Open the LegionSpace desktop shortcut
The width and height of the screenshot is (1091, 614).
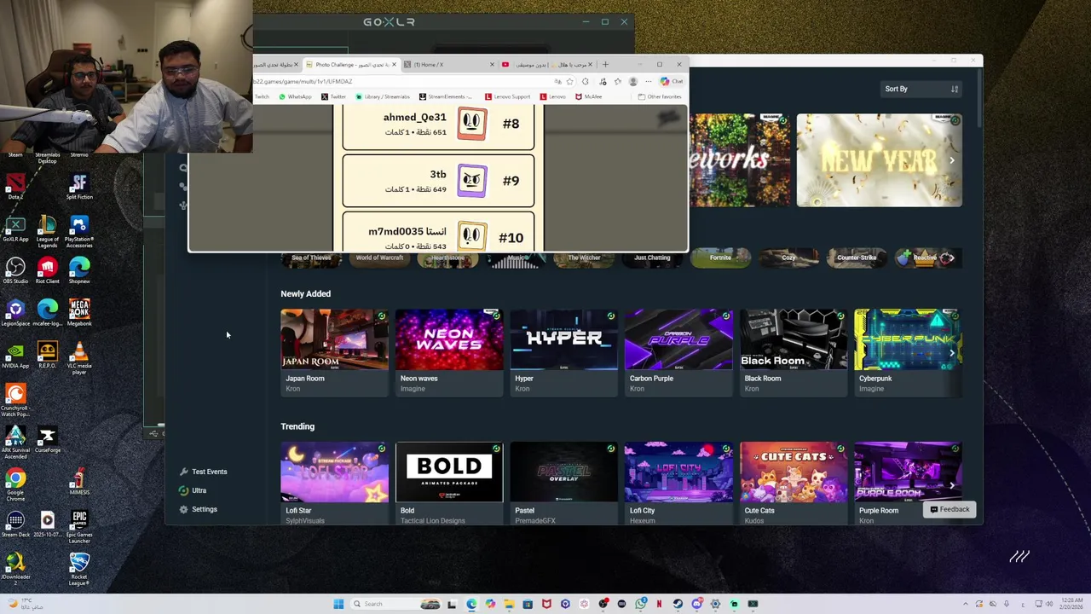15,312
